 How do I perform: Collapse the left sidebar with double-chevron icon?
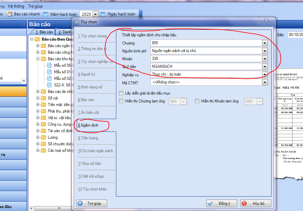[x=23, y=24]
